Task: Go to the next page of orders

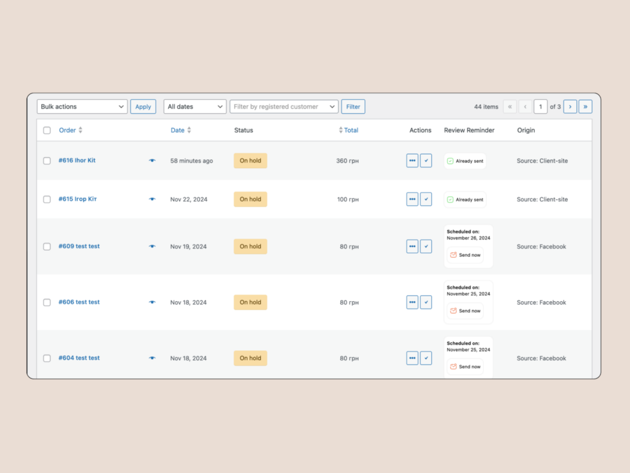Action: coord(570,107)
